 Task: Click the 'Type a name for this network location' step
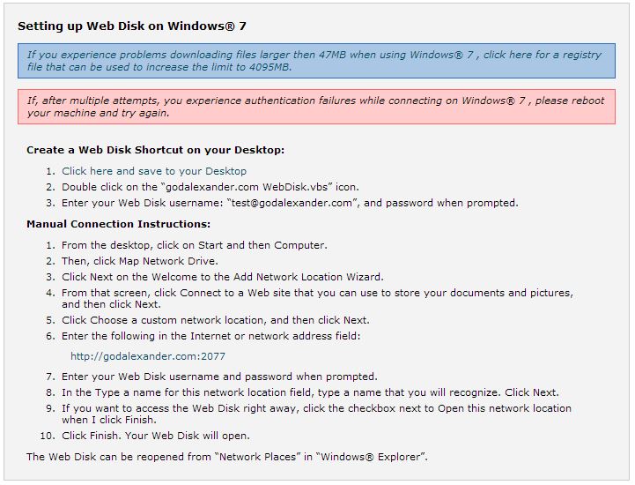tap(310, 392)
